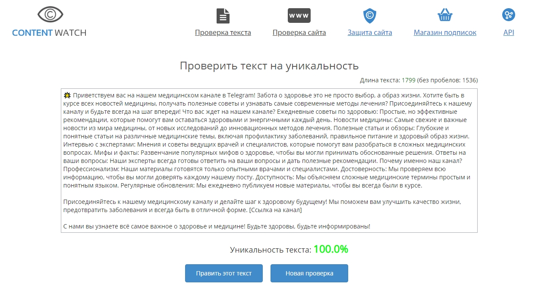Click the Content Watch eye logo
Image resolution: width=554 pixels, height=297 pixels.
click(50, 15)
